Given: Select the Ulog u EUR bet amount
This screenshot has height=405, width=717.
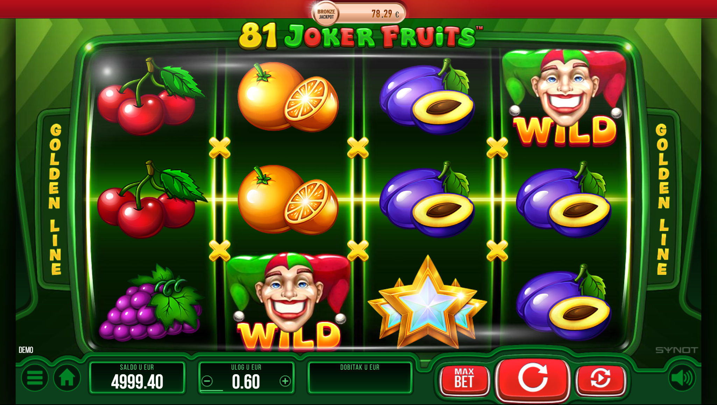Looking at the screenshot, I should [246, 382].
